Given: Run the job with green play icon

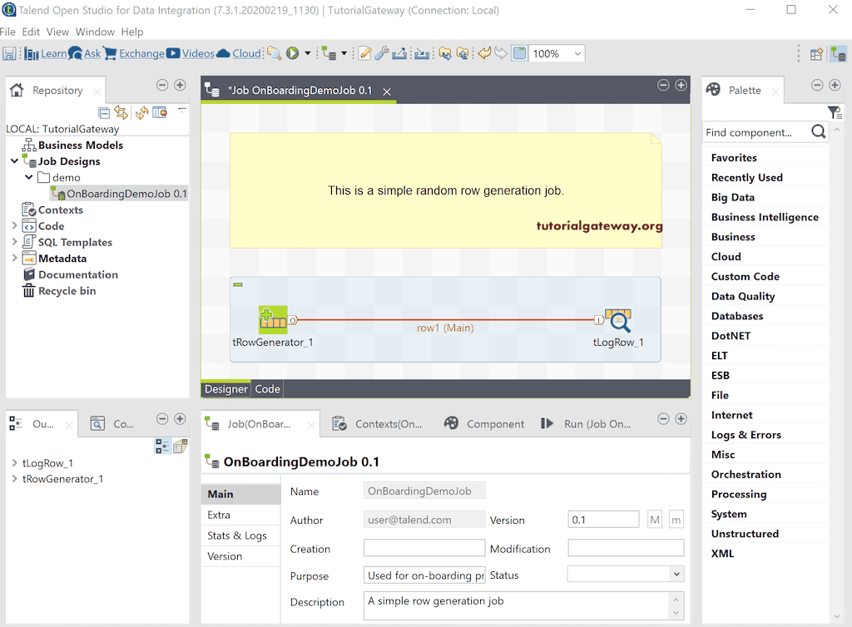Looking at the screenshot, I should pos(292,53).
